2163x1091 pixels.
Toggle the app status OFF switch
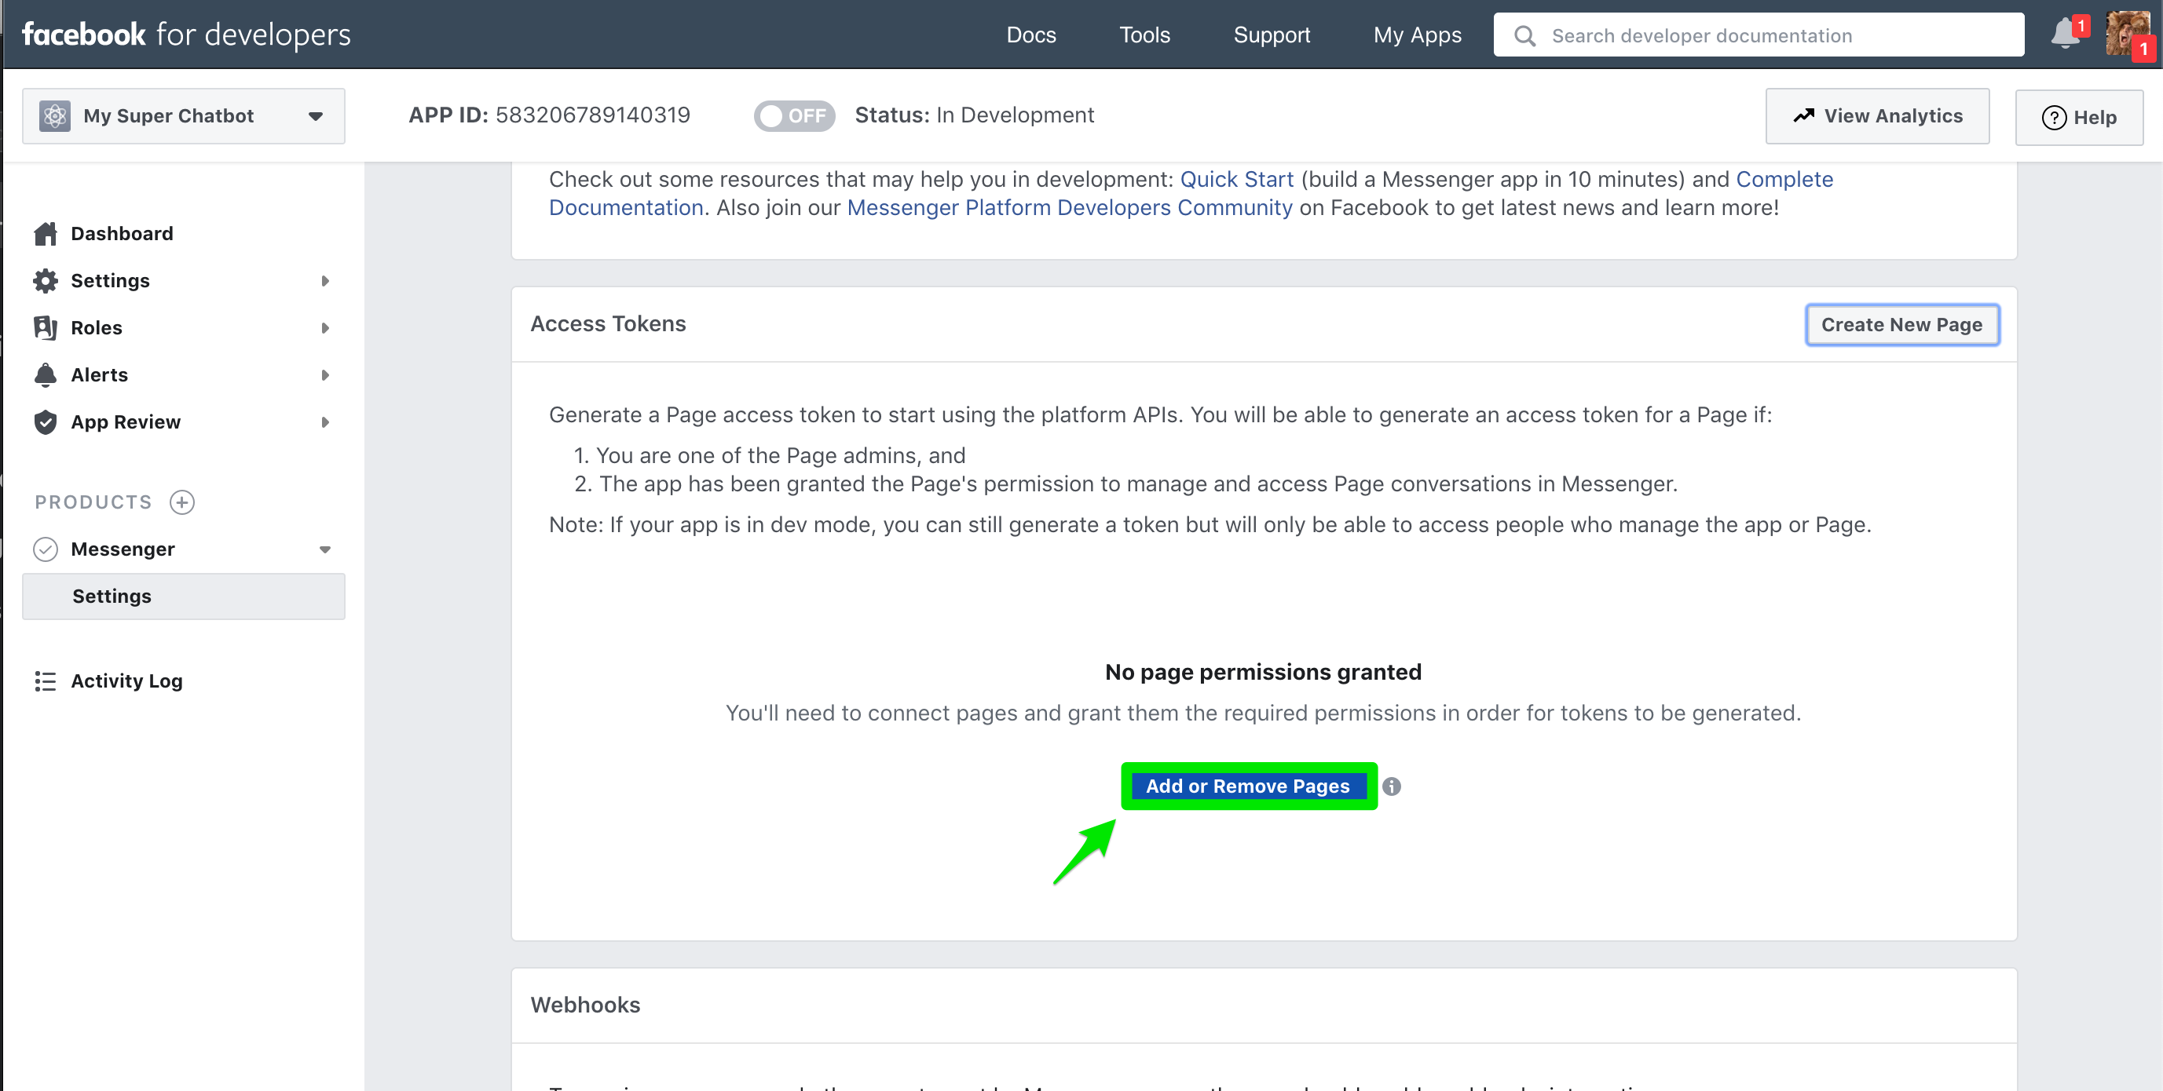click(x=793, y=116)
